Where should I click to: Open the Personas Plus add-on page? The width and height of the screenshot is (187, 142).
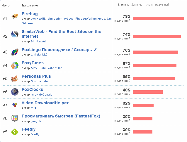tap(36, 76)
